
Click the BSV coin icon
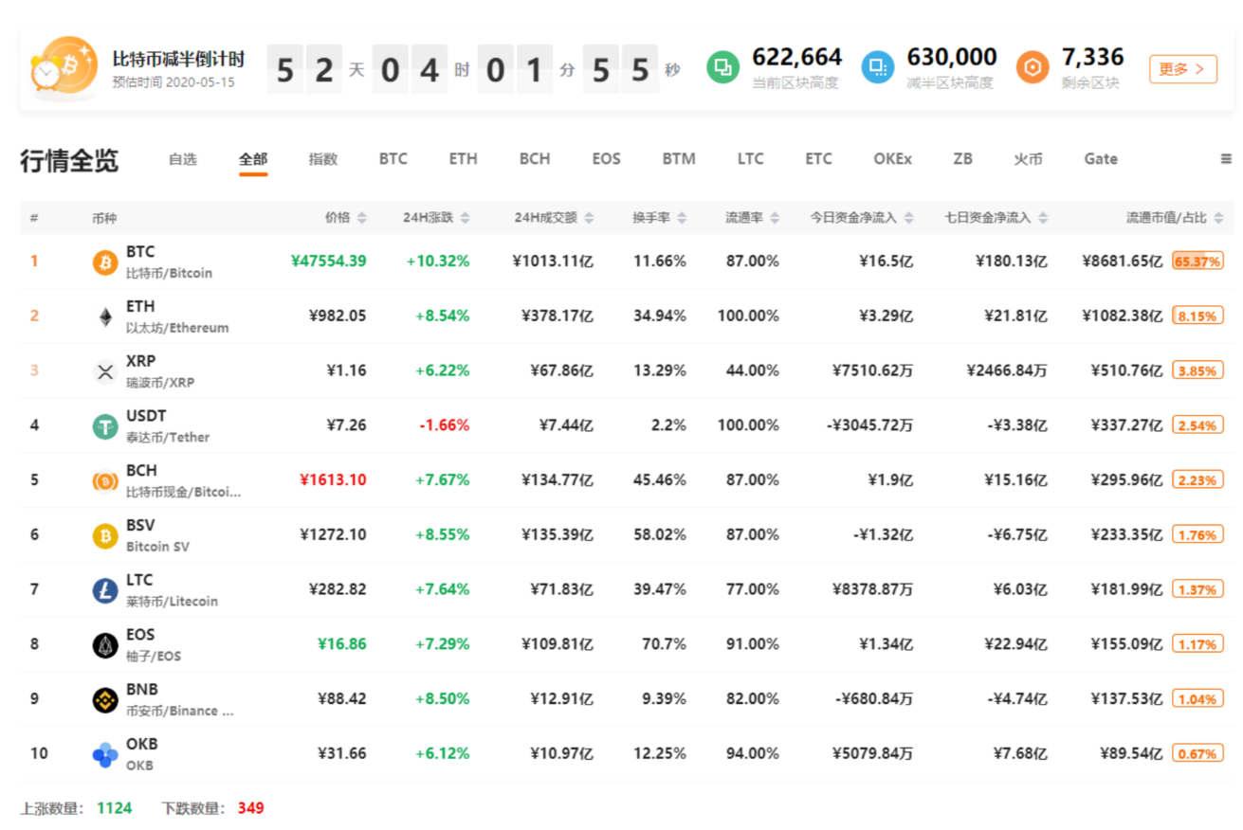(105, 536)
